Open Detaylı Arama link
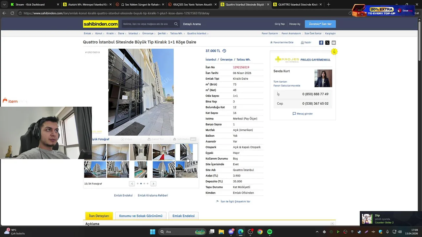 coord(192,24)
